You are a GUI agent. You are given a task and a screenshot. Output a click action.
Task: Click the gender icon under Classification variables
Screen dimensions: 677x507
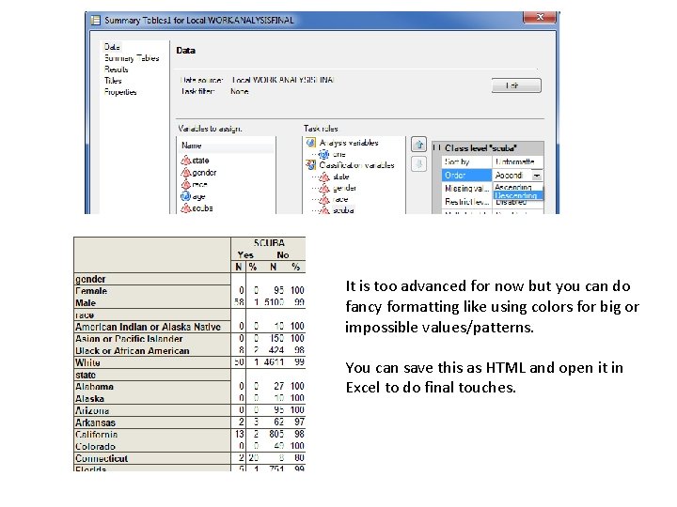tap(324, 188)
